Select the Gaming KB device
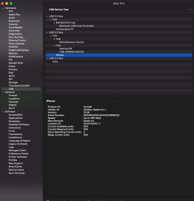194x201 pixels. [65, 49]
